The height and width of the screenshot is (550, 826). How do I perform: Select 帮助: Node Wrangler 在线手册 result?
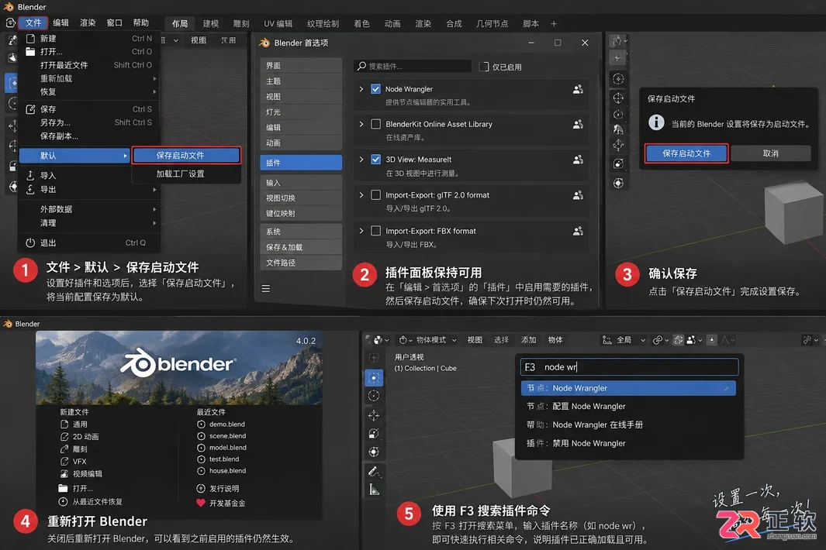point(628,425)
